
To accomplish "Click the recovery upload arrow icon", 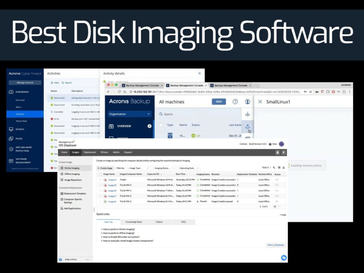I will tap(247, 127).
